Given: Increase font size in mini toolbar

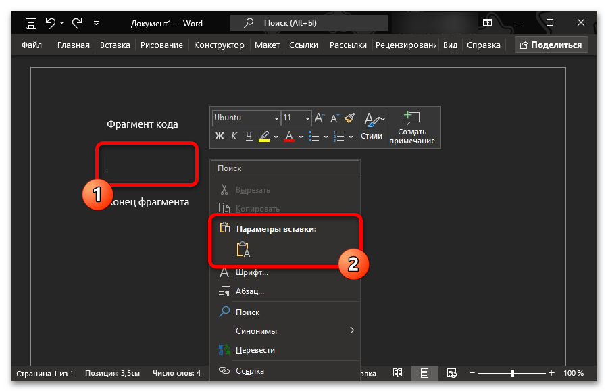Looking at the screenshot, I should tap(319, 118).
